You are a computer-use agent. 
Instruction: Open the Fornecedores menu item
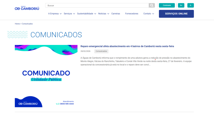pos(132,14)
